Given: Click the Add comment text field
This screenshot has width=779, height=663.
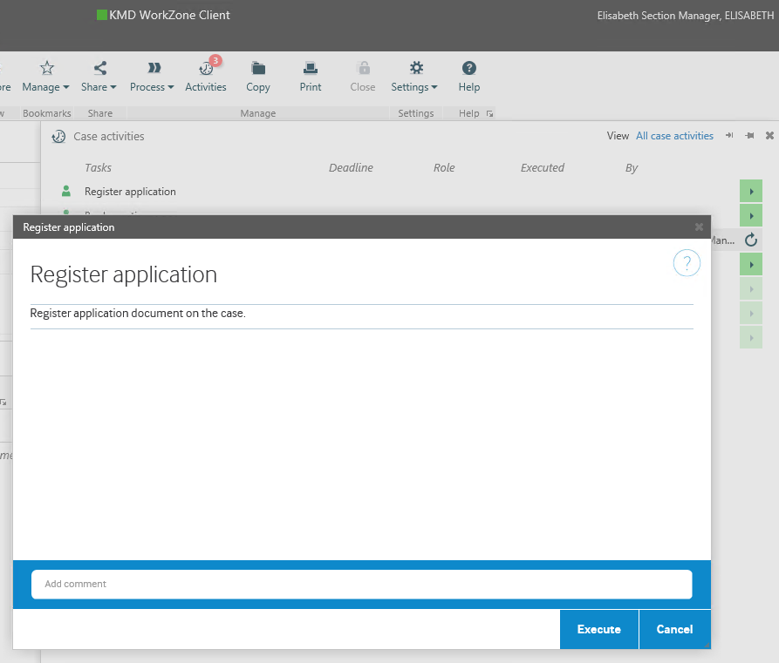Looking at the screenshot, I should click(361, 584).
